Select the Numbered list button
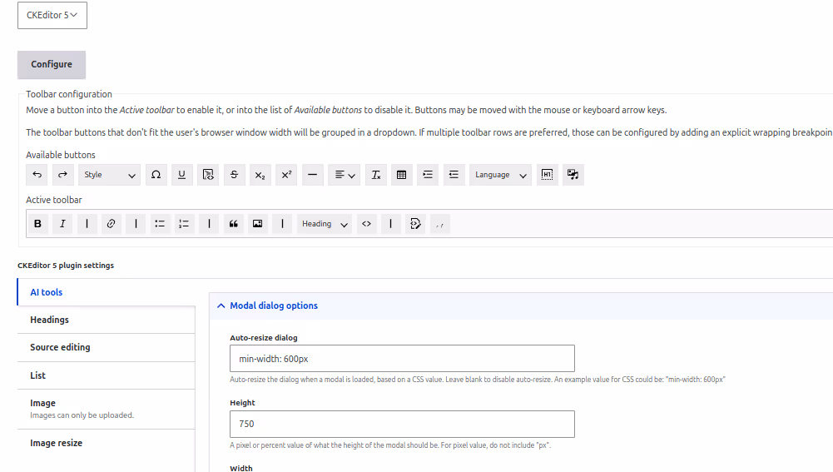The image size is (833, 472). pos(184,224)
